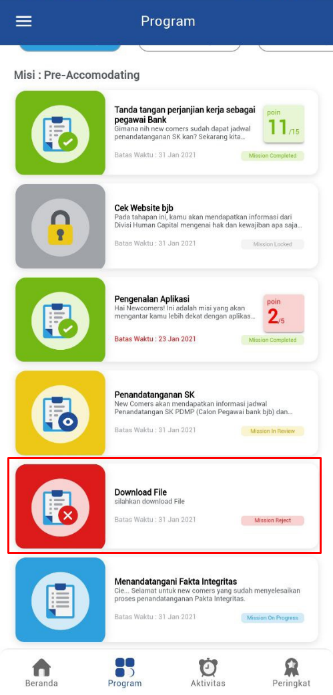The height and width of the screenshot is (695, 333).
Task: Tap the Mission In Review status badge
Action: [272, 431]
